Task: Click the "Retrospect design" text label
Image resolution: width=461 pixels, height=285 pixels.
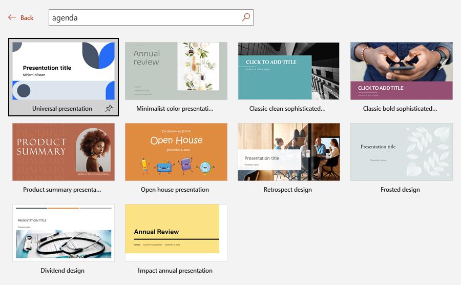Action: click(x=287, y=190)
